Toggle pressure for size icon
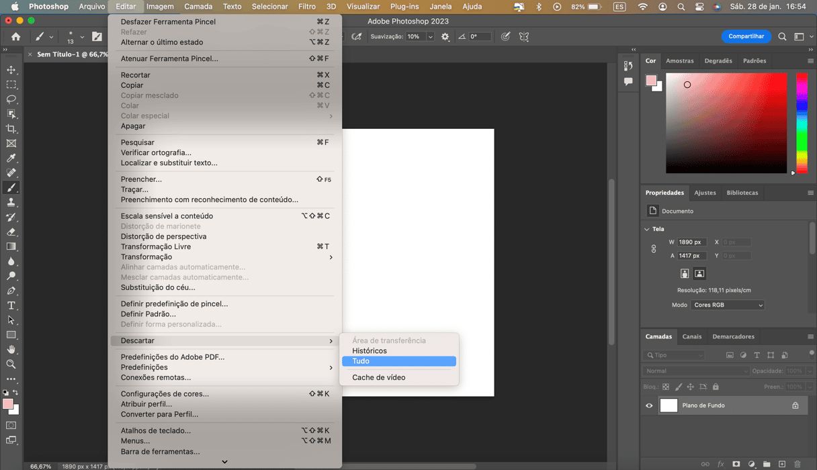This screenshot has height=470, width=817. point(505,37)
